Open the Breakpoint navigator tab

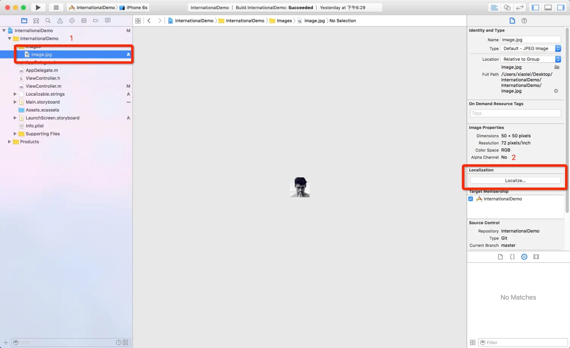point(96,21)
